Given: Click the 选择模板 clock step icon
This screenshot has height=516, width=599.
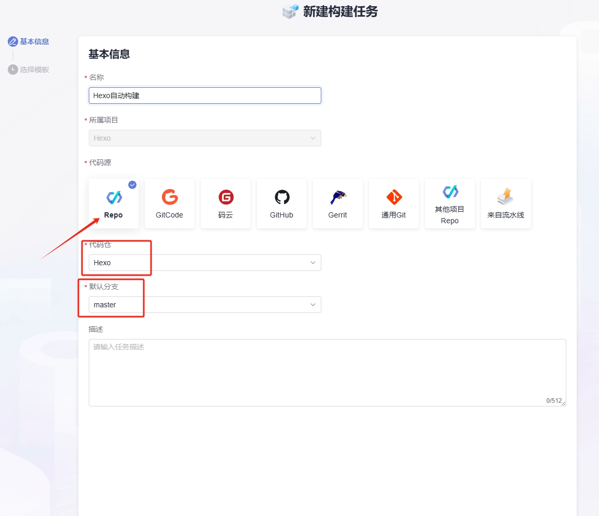Looking at the screenshot, I should (x=13, y=70).
